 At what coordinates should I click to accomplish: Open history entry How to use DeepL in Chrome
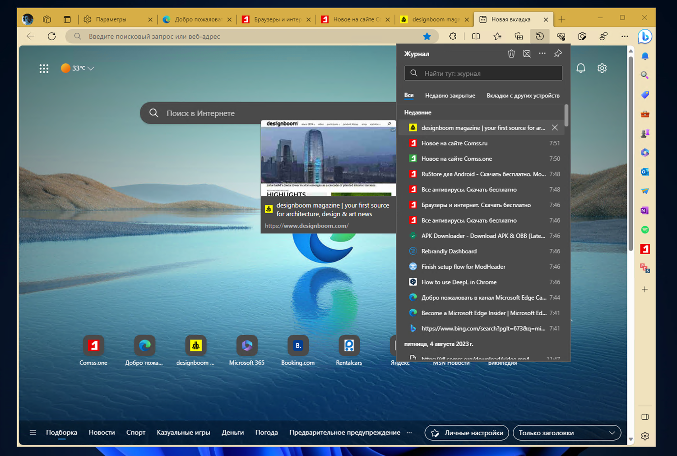click(480, 282)
